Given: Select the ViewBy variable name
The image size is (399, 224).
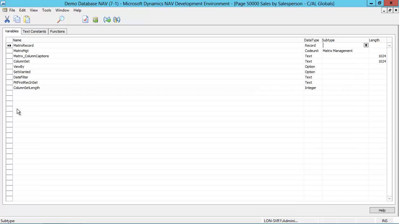Looking at the screenshot, I should 19,67.
